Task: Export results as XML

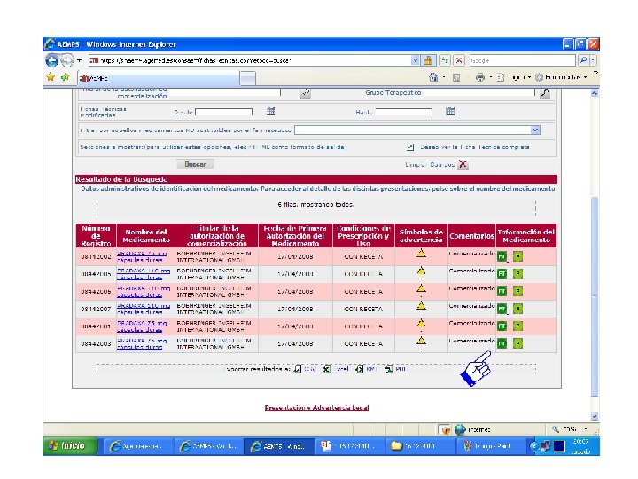Action: pyautogui.click(x=366, y=369)
